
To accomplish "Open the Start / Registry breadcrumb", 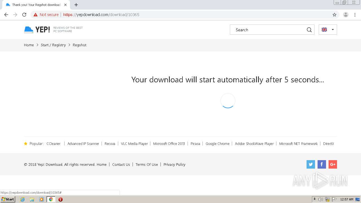I will (x=53, y=45).
